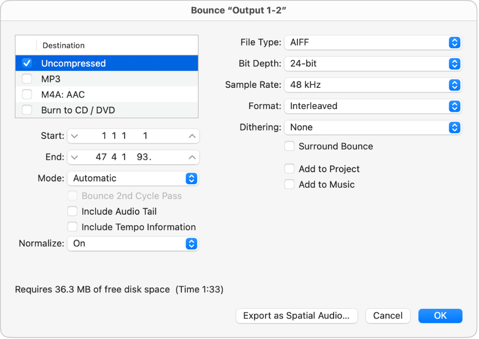The height and width of the screenshot is (339, 479).
Task: Increase the Start position value
Action: tap(192, 136)
